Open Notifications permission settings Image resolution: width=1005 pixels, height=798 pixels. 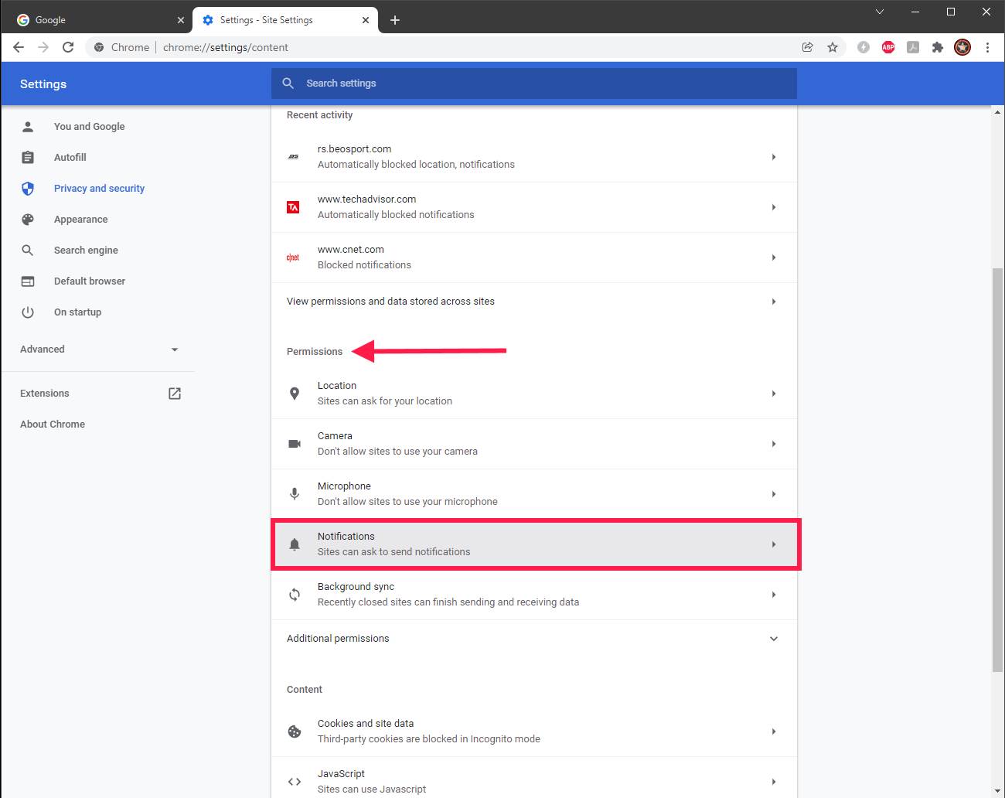[533, 544]
